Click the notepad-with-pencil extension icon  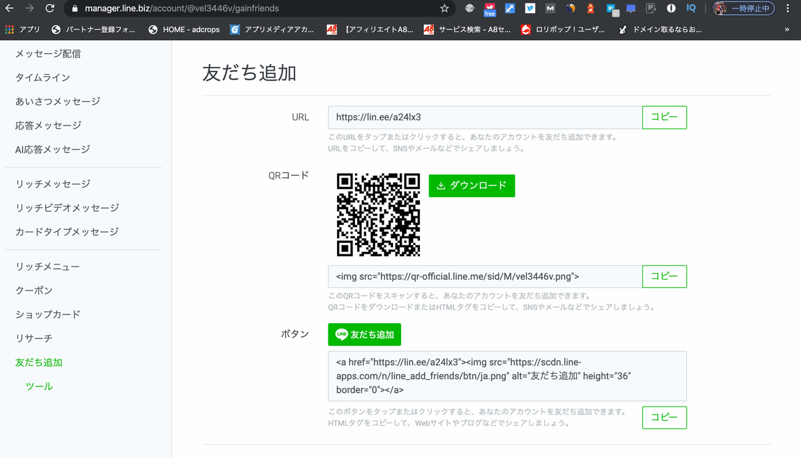(x=651, y=9)
